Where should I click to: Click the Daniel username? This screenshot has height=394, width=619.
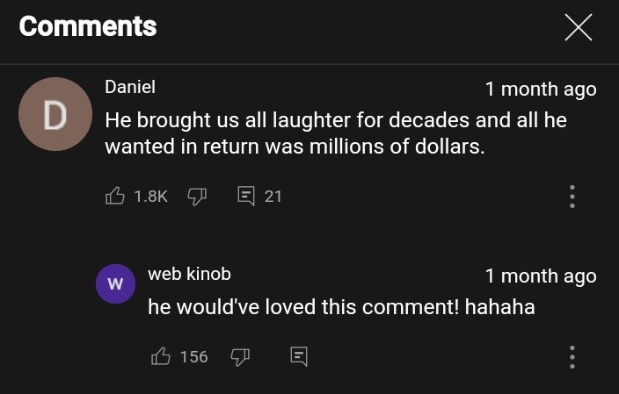[130, 88]
